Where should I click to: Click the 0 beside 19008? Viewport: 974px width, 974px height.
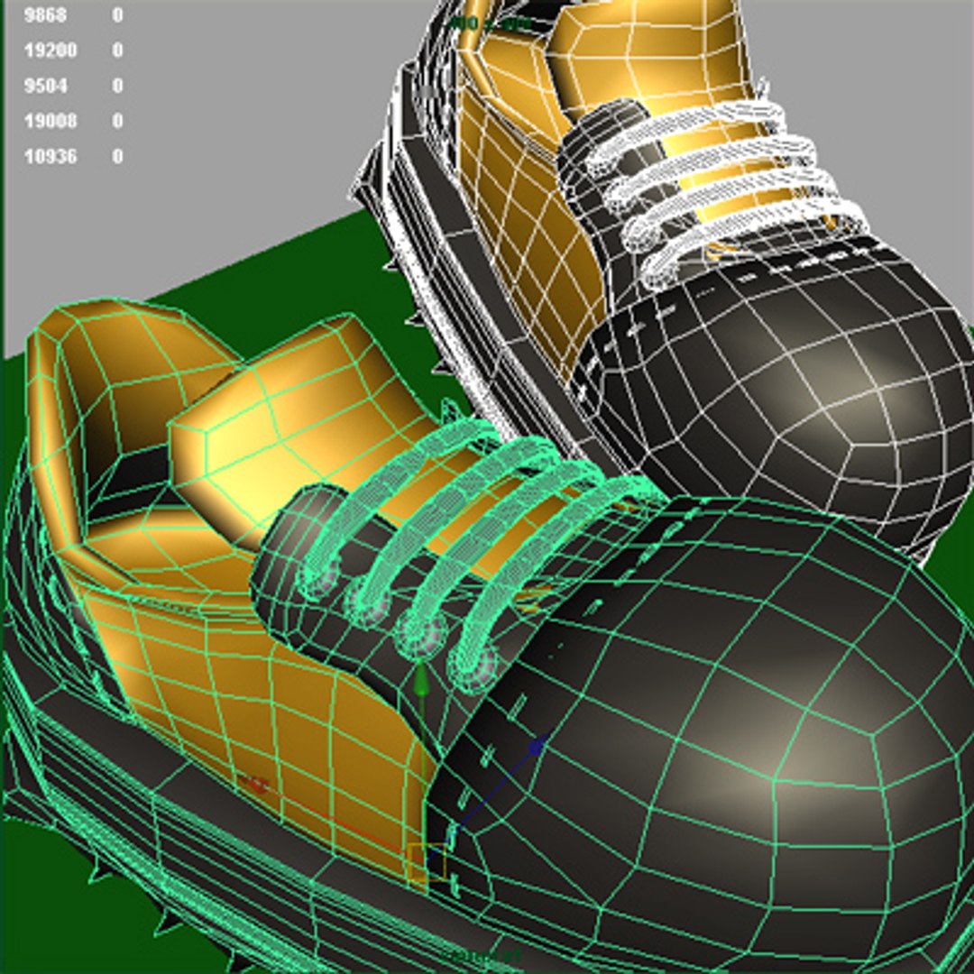[x=117, y=121]
